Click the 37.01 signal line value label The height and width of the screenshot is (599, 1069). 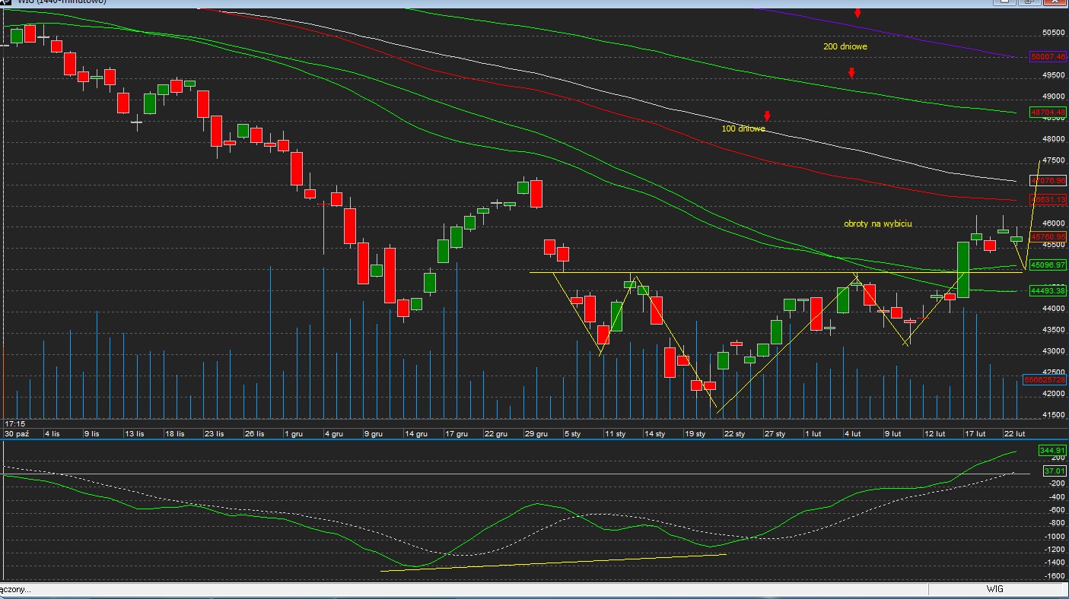1052,471
